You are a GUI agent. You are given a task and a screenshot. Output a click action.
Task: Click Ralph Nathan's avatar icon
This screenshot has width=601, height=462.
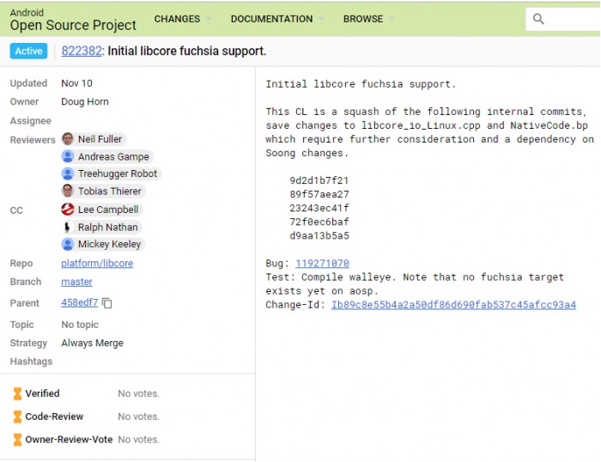point(68,227)
